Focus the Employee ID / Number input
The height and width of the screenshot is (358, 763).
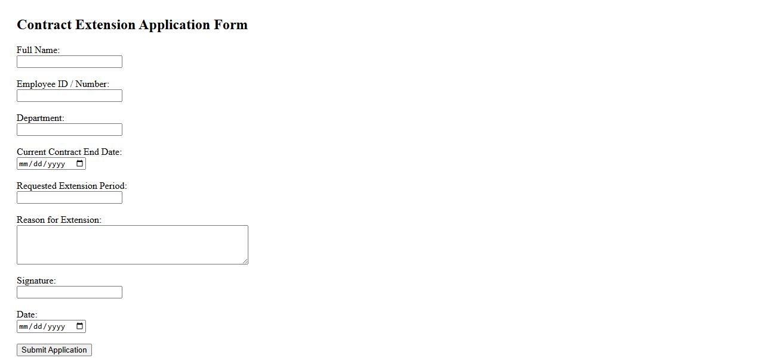pyautogui.click(x=69, y=96)
